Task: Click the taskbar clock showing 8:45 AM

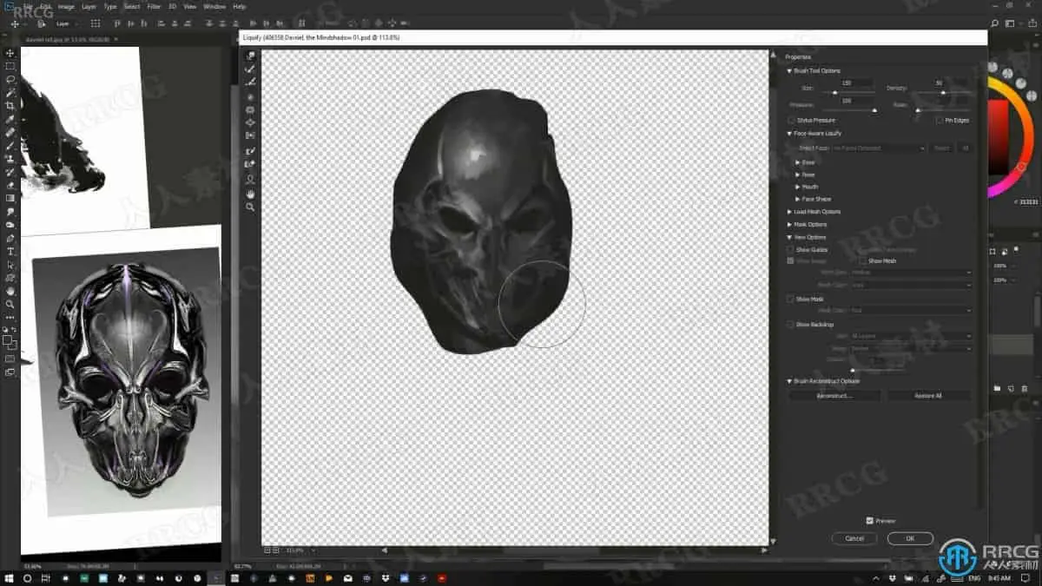Action: [999, 577]
